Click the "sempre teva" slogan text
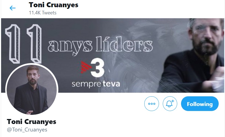Viewport: 225px width, 137px height. click(x=96, y=84)
